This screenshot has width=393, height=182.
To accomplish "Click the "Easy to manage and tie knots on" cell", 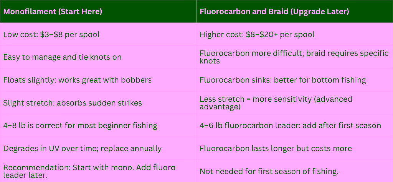I will [x=62, y=57].
